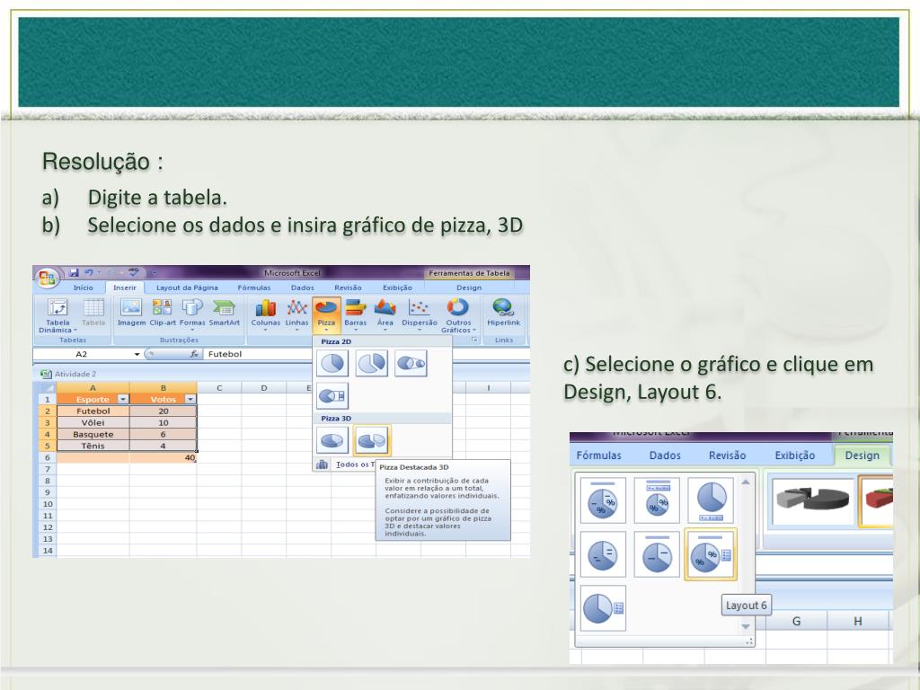The image size is (920, 690).
Task: Open the Barras chart menu
Action: [x=356, y=314]
